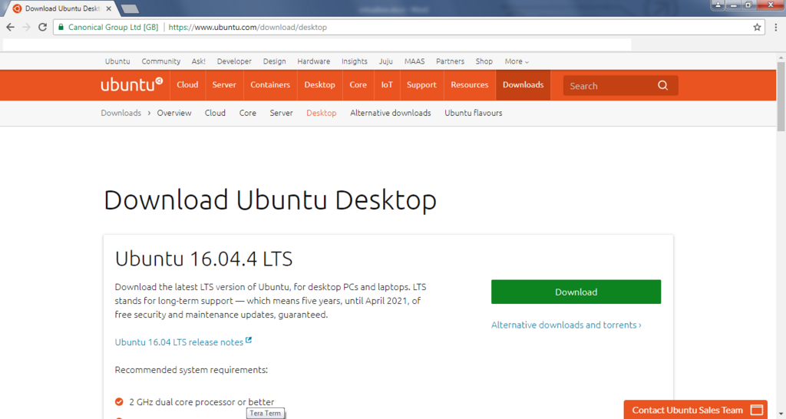Click the Juju link in top bar

click(385, 61)
